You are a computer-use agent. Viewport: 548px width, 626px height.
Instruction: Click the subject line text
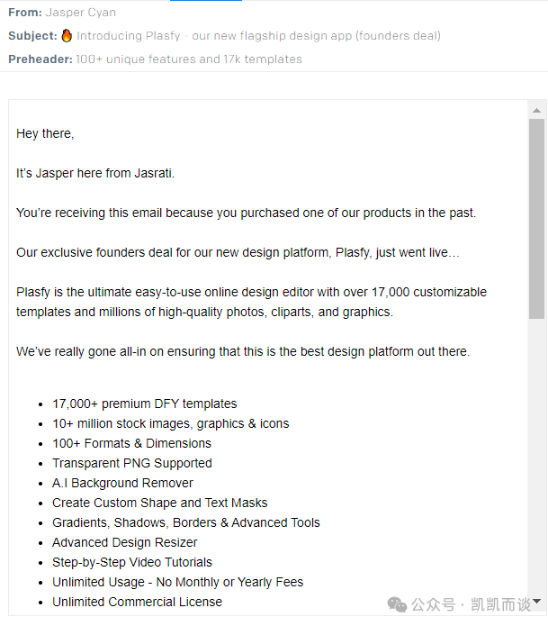click(x=258, y=36)
